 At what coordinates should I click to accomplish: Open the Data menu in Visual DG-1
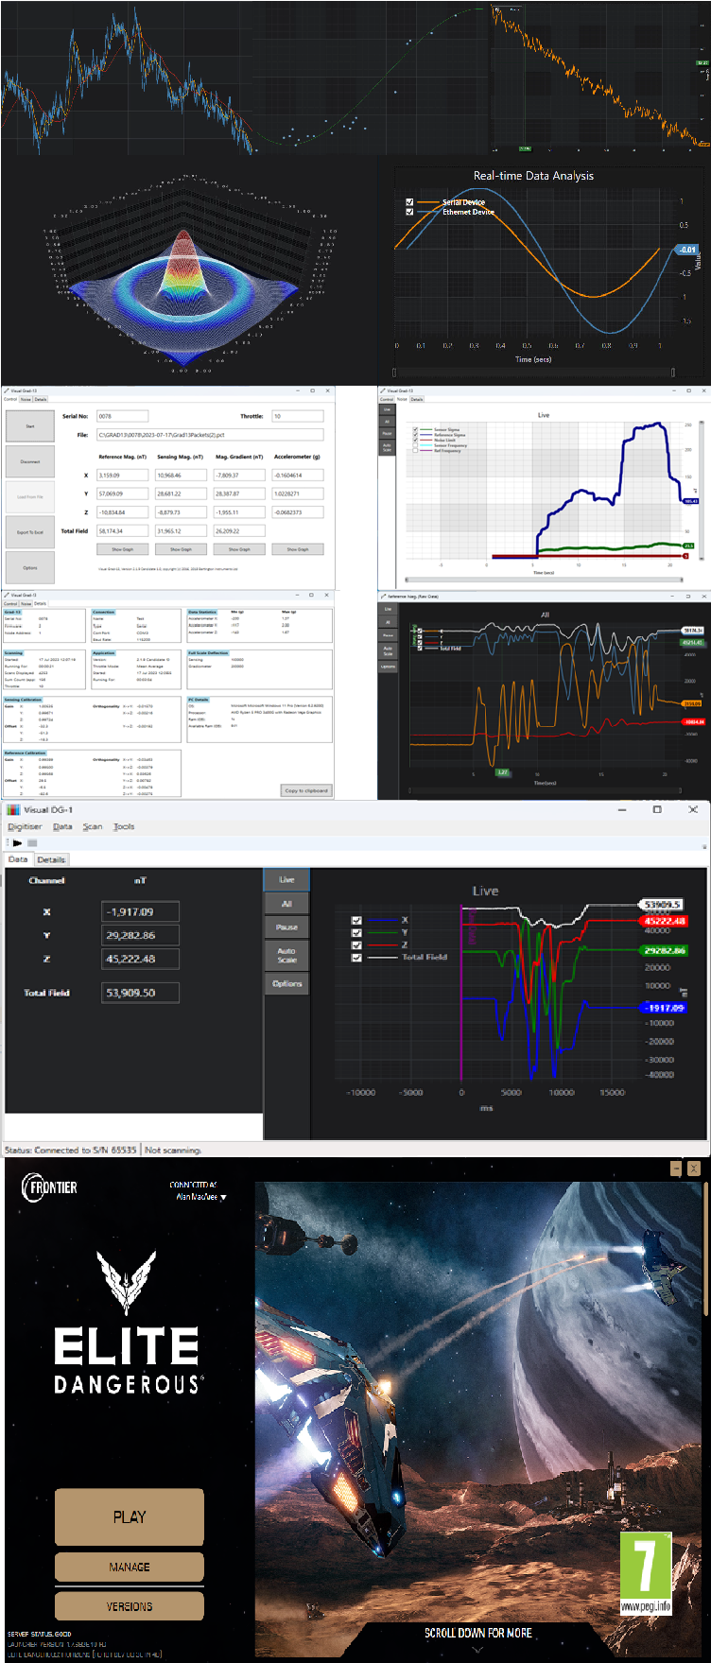click(x=62, y=826)
